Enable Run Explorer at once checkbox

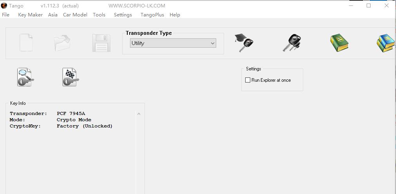pos(248,80)
